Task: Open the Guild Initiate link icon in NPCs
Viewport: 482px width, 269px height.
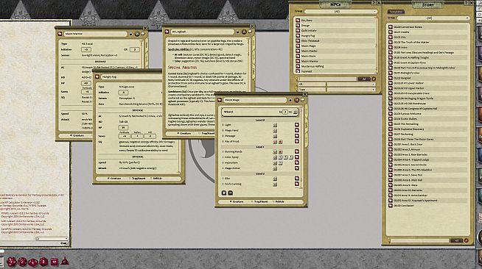Action: (298, 31)
